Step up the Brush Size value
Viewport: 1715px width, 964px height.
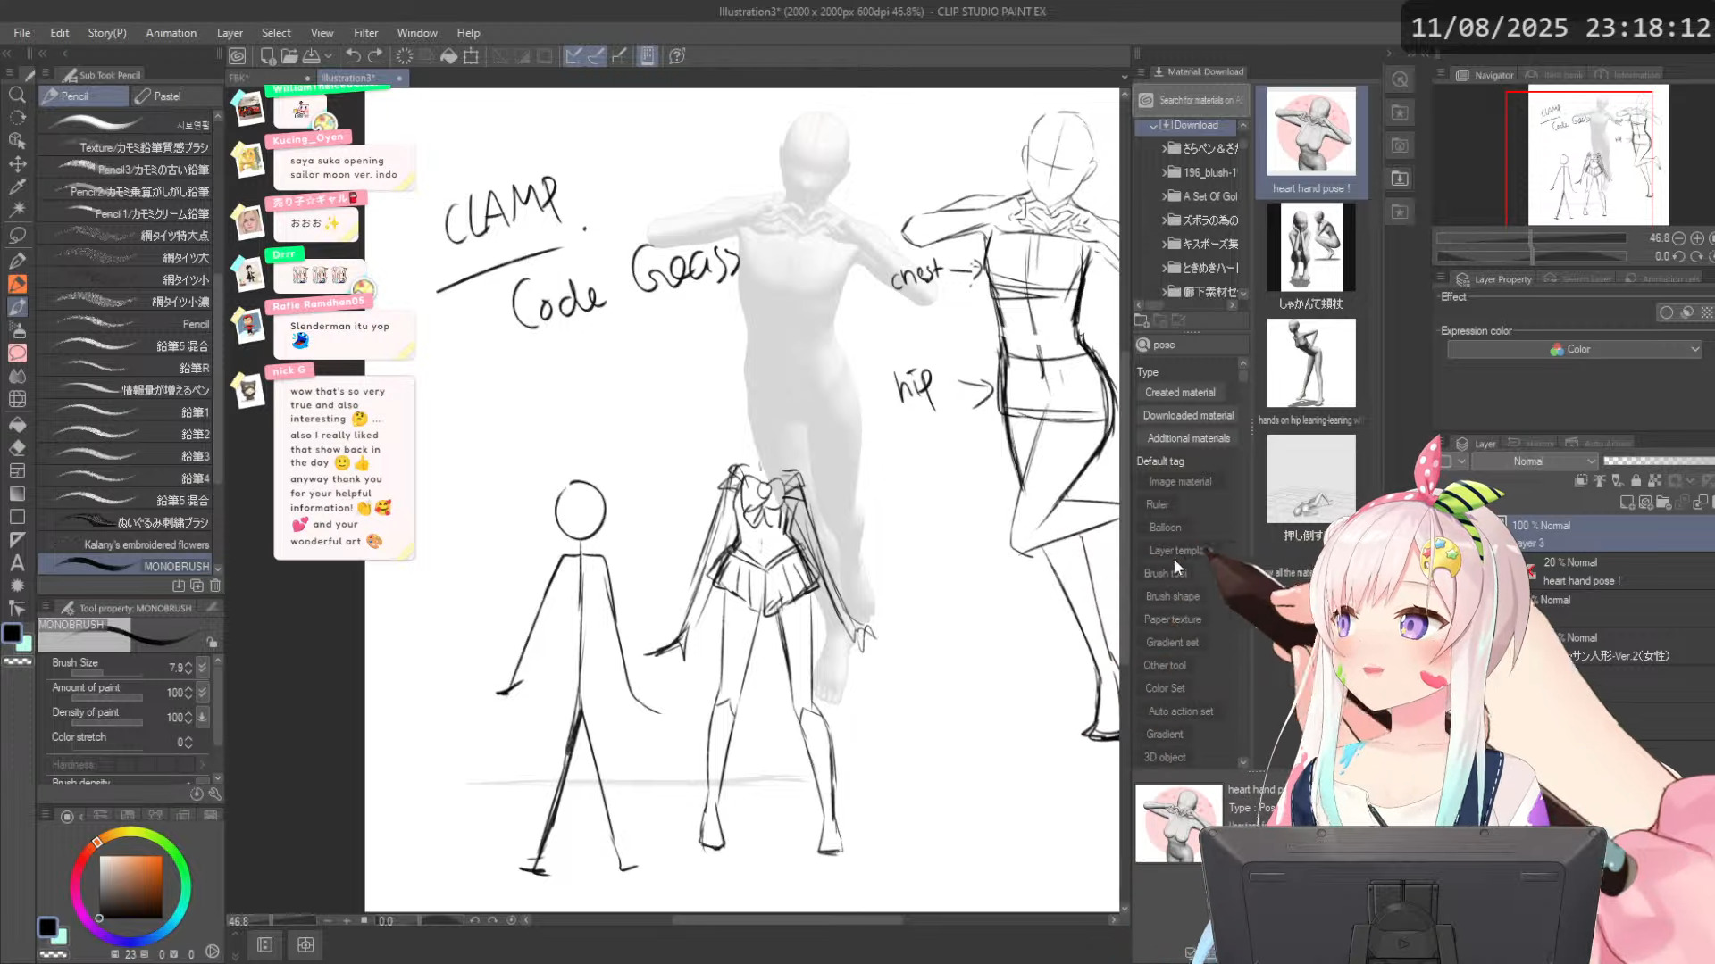[x=188, y=663]
